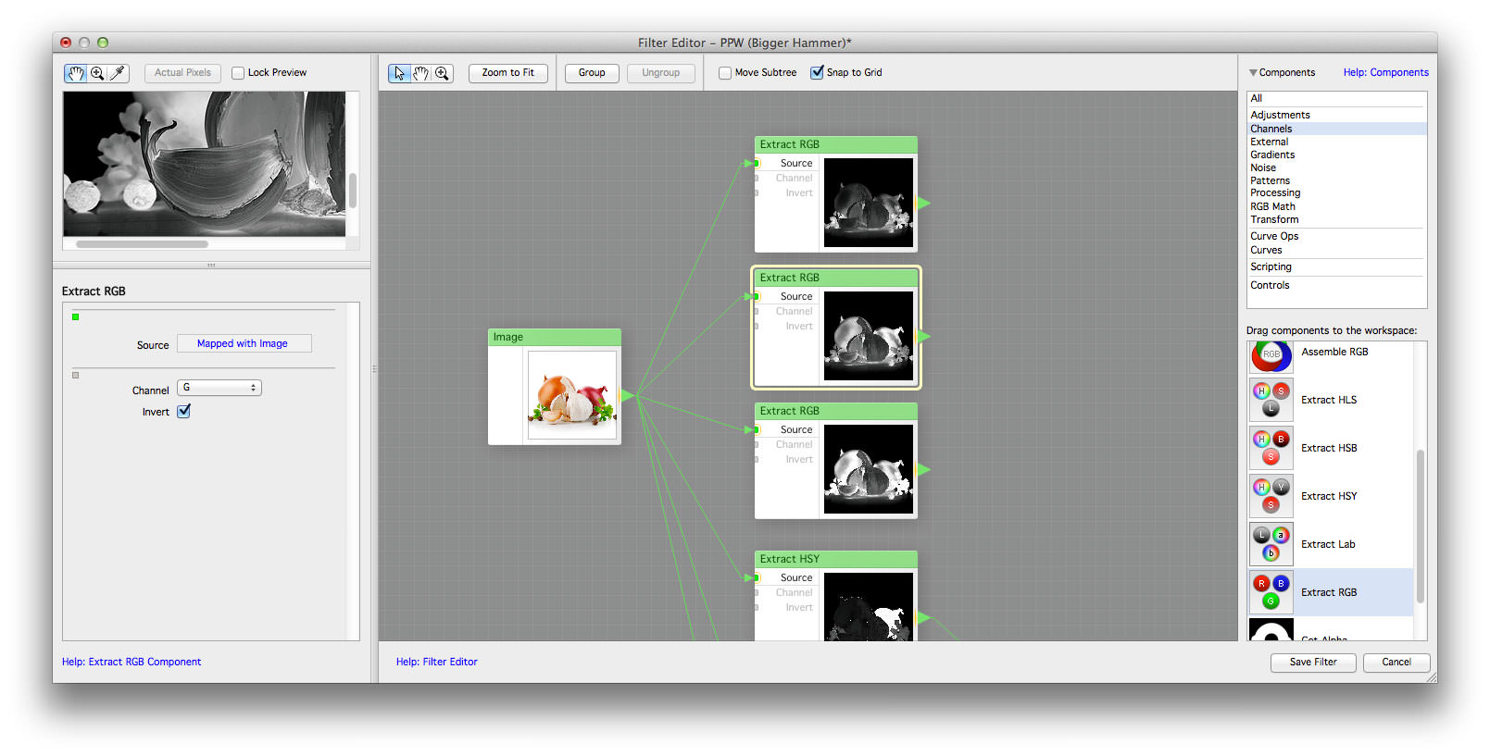Screen dimensions: 1490x756
Task: Click the preview horizontal scrollbar
Action: click(142, 244)
